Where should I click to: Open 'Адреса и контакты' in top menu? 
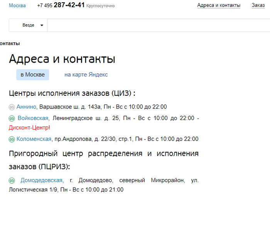218,5
